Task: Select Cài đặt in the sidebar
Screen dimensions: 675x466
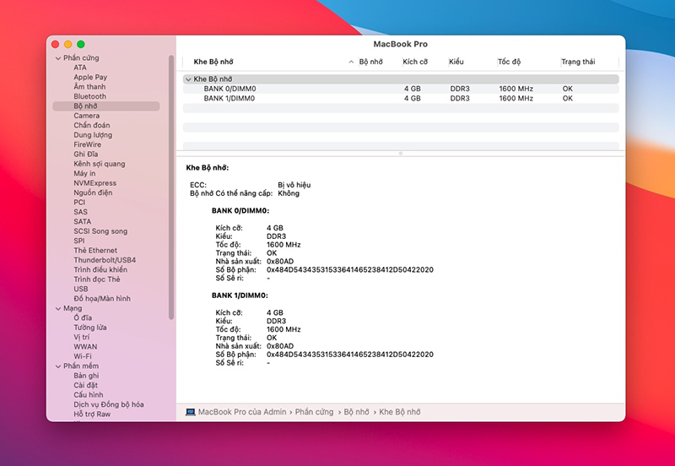Action: tap(86, 385)
